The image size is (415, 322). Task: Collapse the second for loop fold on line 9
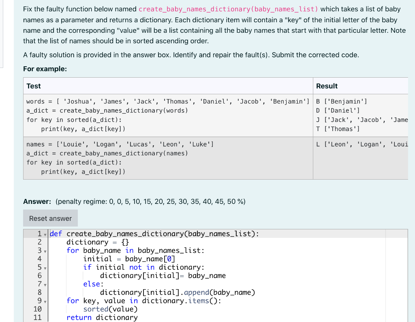pos(45,301)
